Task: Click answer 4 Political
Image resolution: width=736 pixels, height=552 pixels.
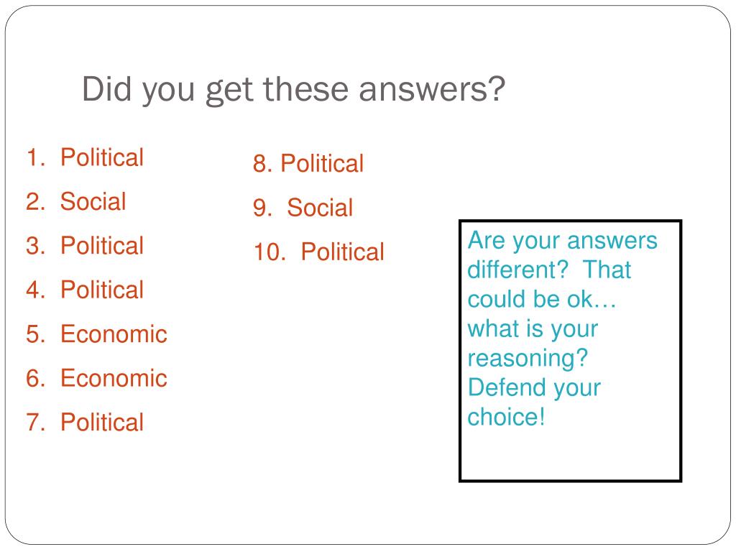Action: pyautogui.click(x=85, y=289)
